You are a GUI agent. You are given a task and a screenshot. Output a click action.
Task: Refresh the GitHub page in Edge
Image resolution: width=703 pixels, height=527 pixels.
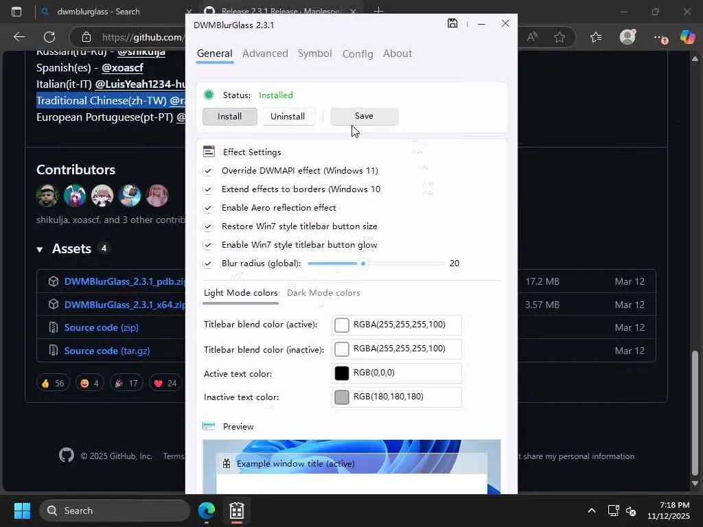[49, 37]
